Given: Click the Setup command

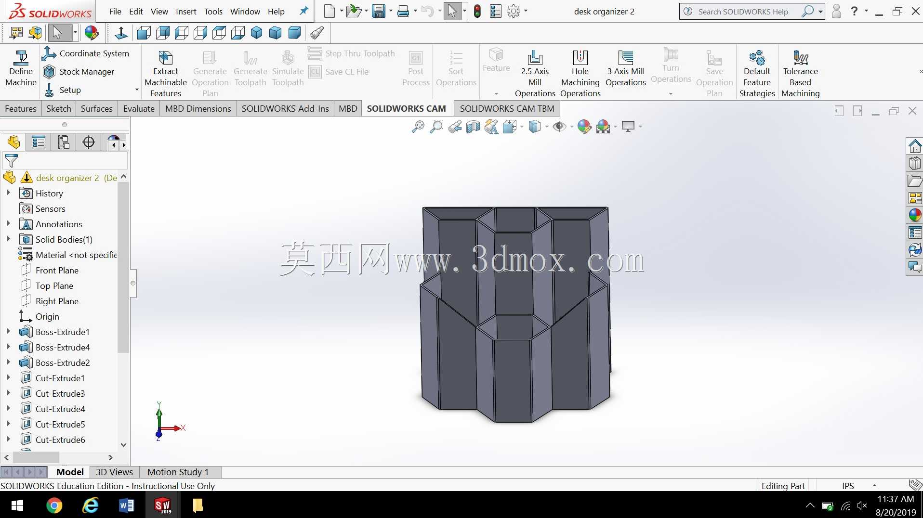Looking at the screenshot, I should [63, 90].
